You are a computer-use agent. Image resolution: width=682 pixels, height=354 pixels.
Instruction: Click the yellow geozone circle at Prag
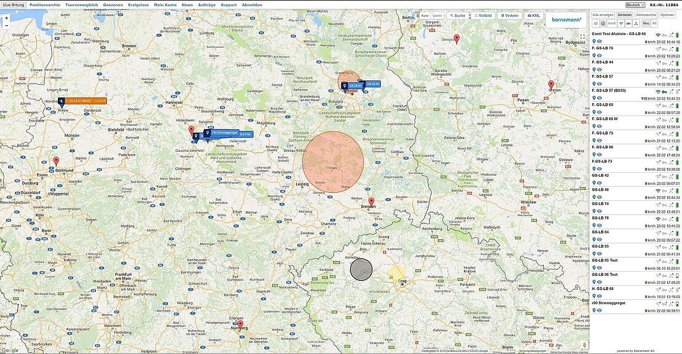(397, 273)
